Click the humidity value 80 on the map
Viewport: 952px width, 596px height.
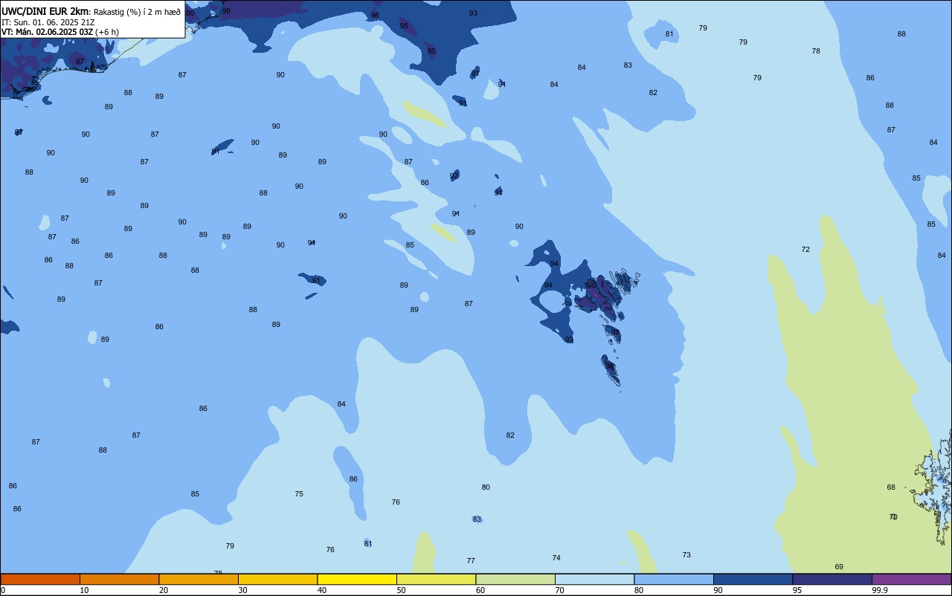click(x=486, y=488)
